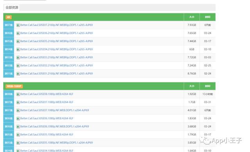Viewport: 250px width, 152px height.
Task: Select the 7.44GB size cell
Action: pyautogui.click(x=192, y=41)
